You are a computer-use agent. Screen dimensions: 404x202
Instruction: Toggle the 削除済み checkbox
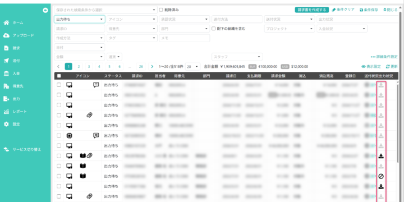click(x=161, y=10)
